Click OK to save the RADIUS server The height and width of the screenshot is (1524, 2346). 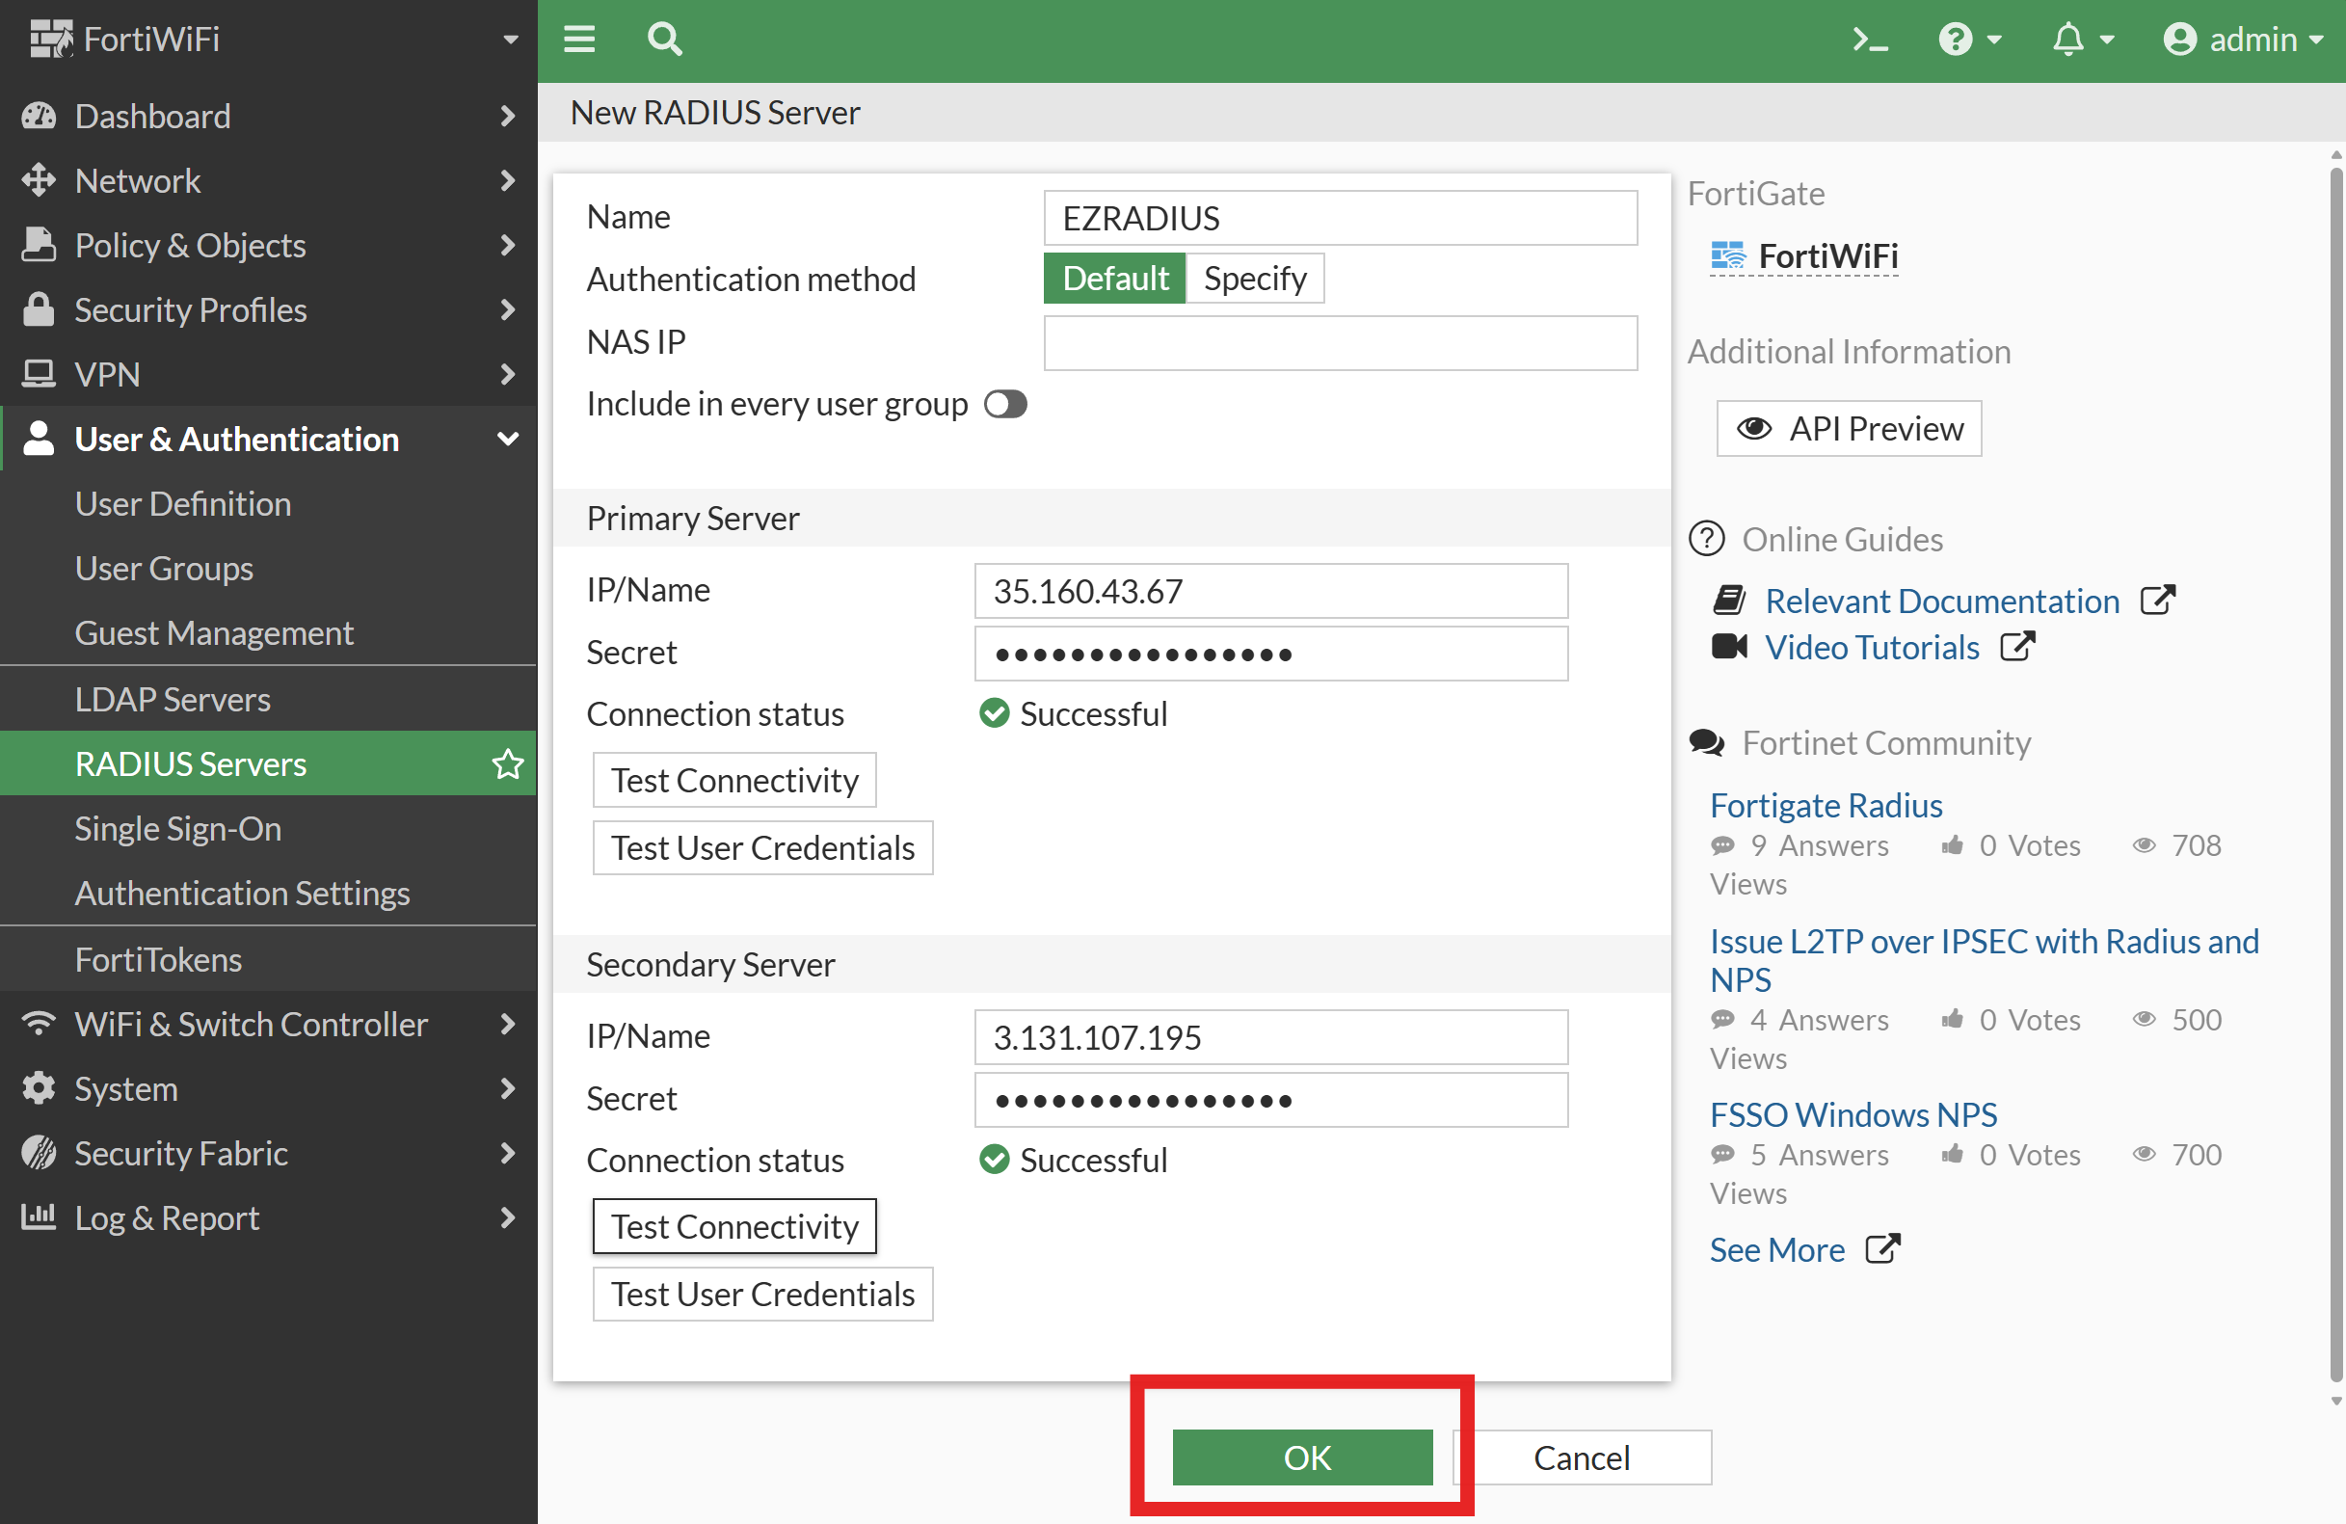[1302, 1457]
